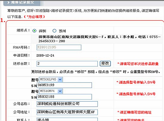164x121 pixels.
Task: Click the arrow icon in 维修记录提交 header
Action: (x=8, y=2)
